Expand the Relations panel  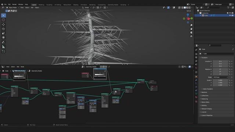tap(204, 92)
